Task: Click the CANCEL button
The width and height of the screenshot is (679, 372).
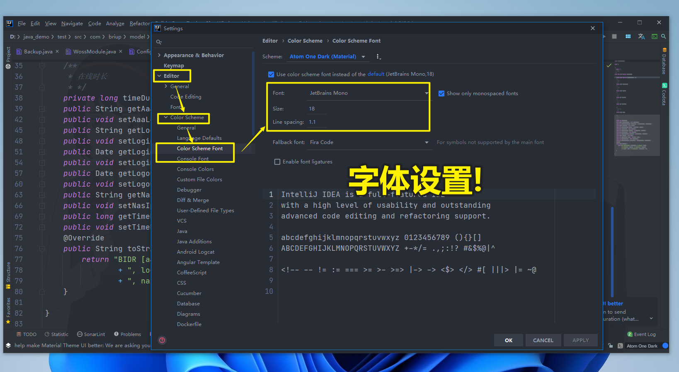Action: (x=543, y=340)
